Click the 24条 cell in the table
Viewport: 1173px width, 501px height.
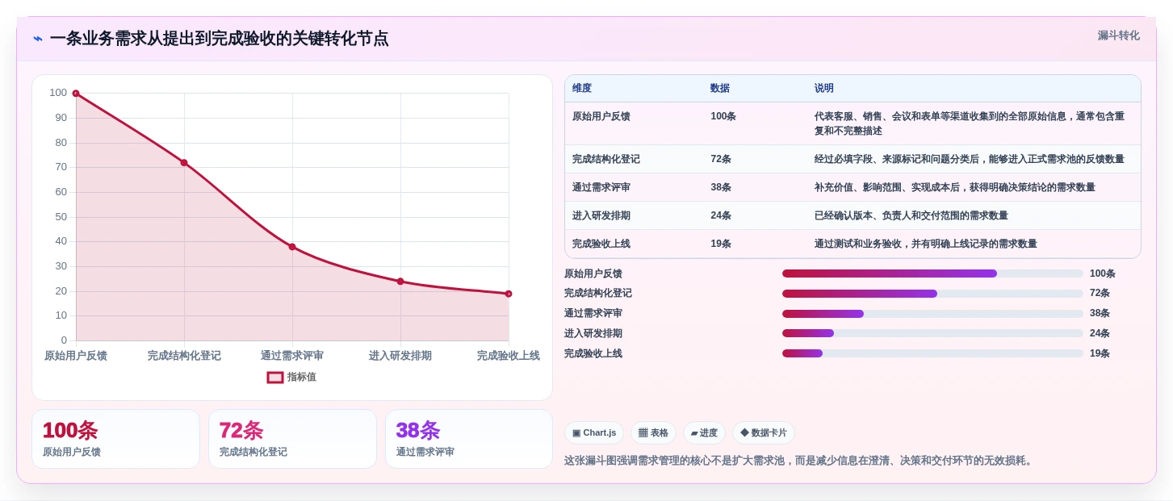tap(721, 215)
